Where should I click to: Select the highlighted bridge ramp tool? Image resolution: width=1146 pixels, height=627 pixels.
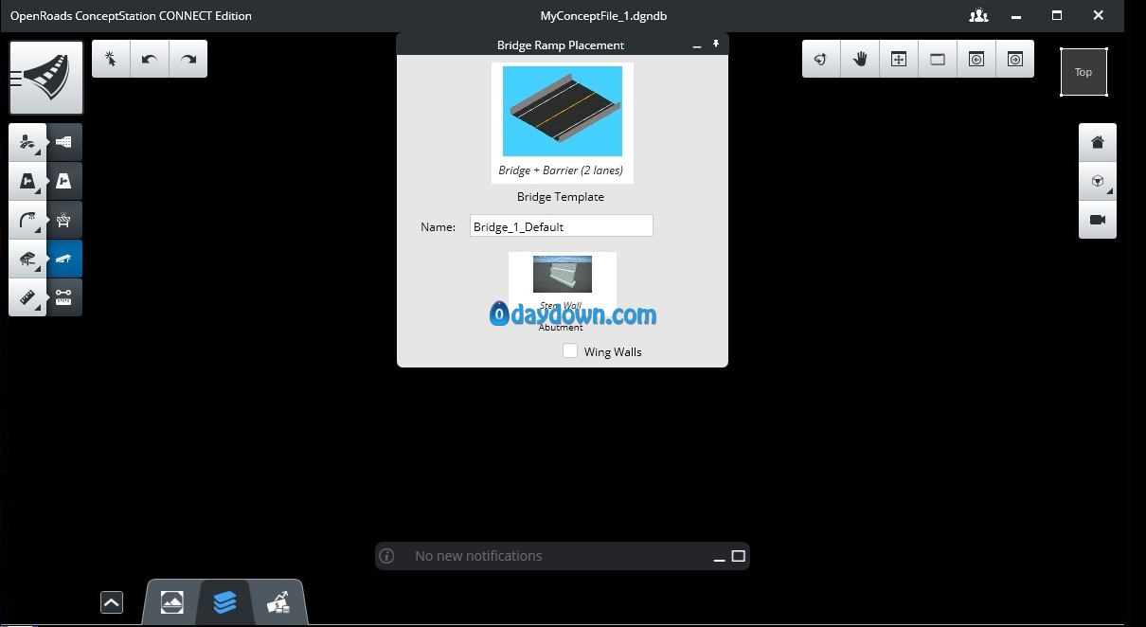(x=64, y=259)
